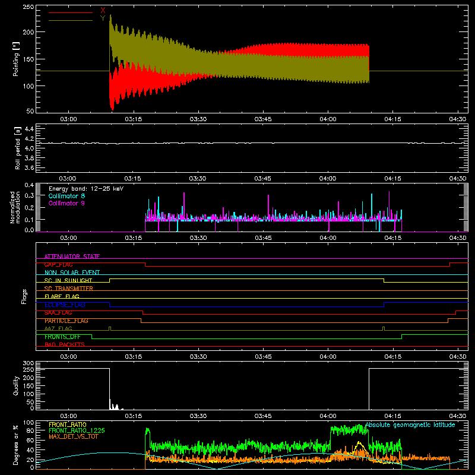Click the tallest magenta spike near 04:14
Screen dimensions: 475x475
pos(389,204)
